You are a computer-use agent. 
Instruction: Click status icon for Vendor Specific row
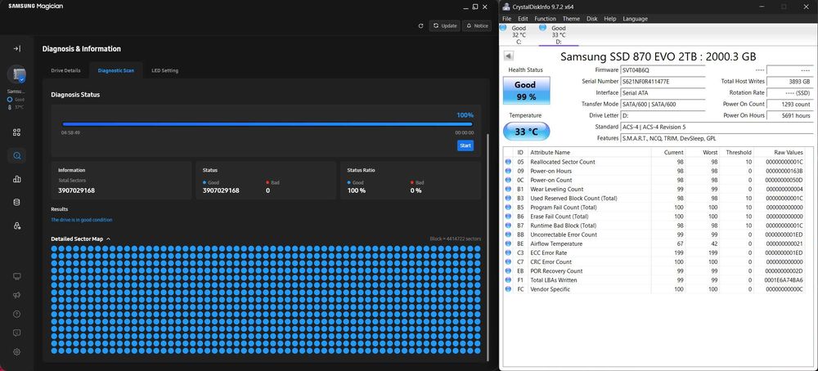point(508,289)
